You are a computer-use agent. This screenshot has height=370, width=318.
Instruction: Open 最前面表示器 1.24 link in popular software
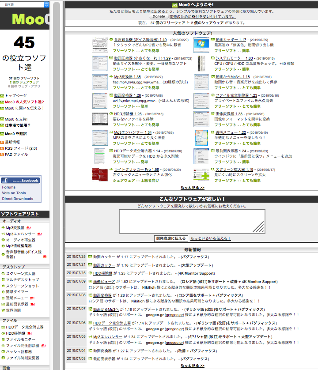231,151
